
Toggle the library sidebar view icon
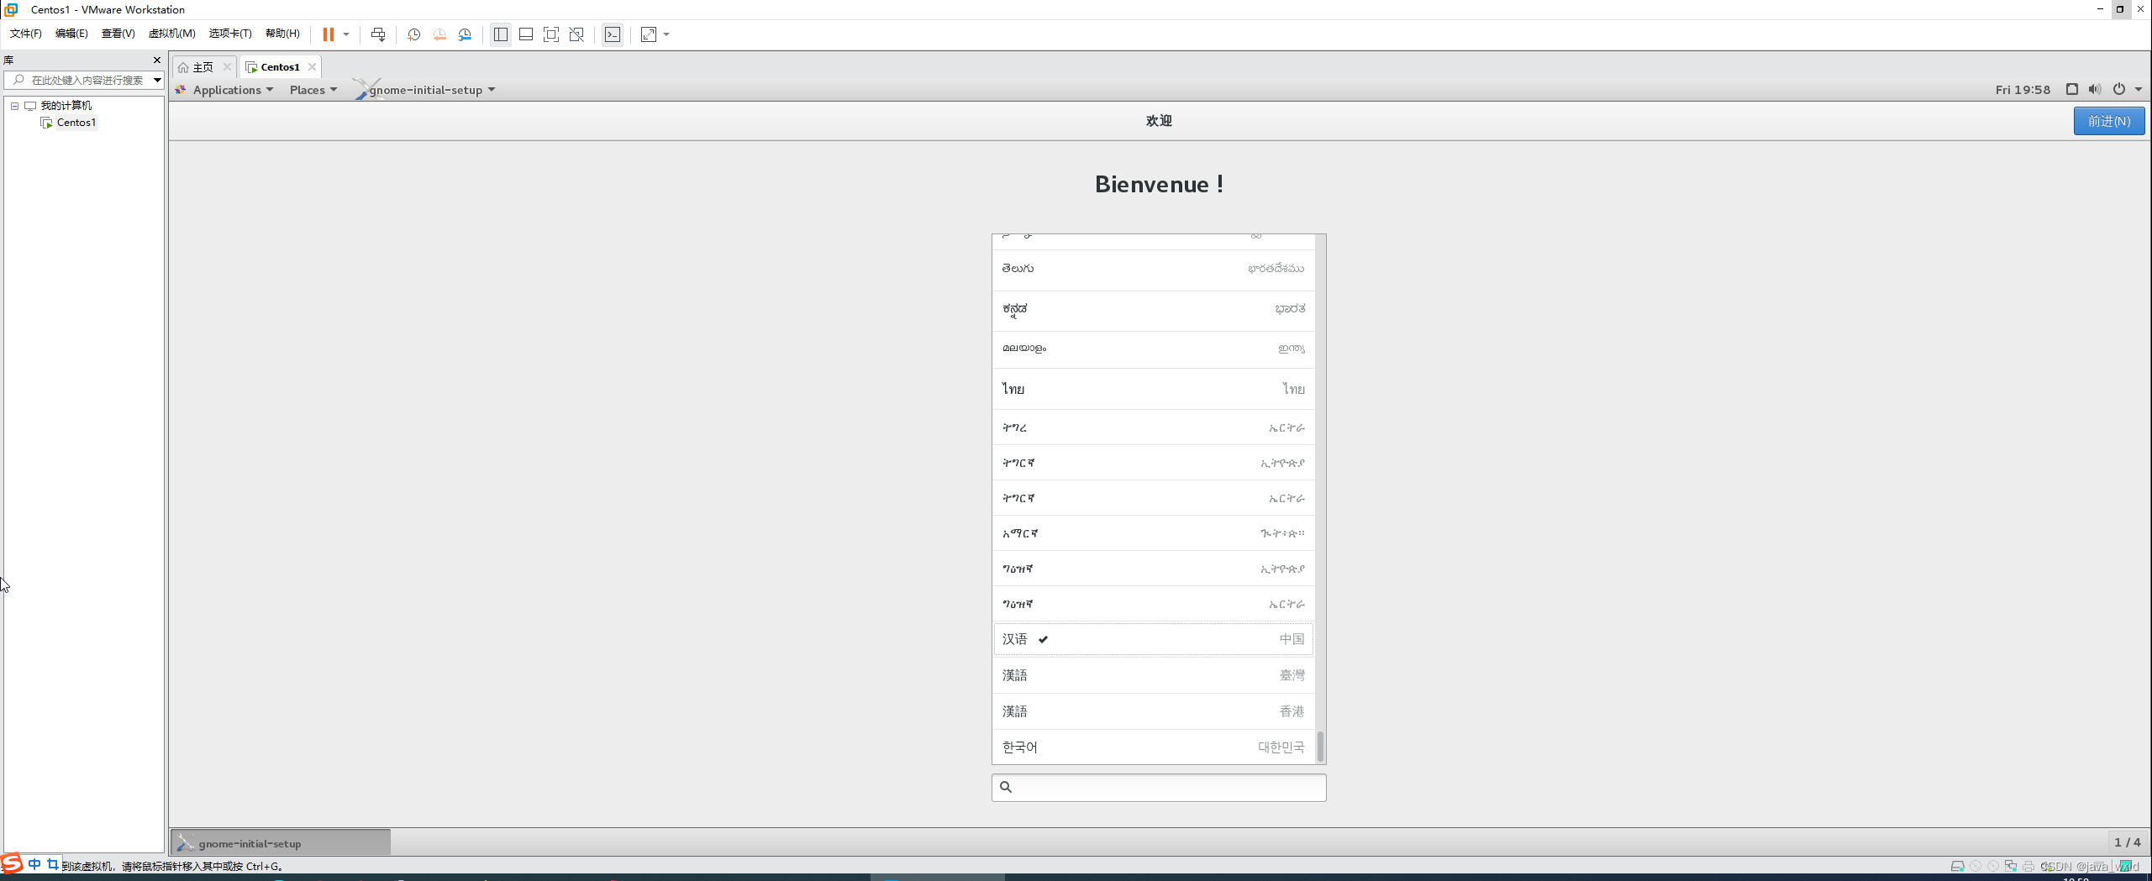point(501,34)
